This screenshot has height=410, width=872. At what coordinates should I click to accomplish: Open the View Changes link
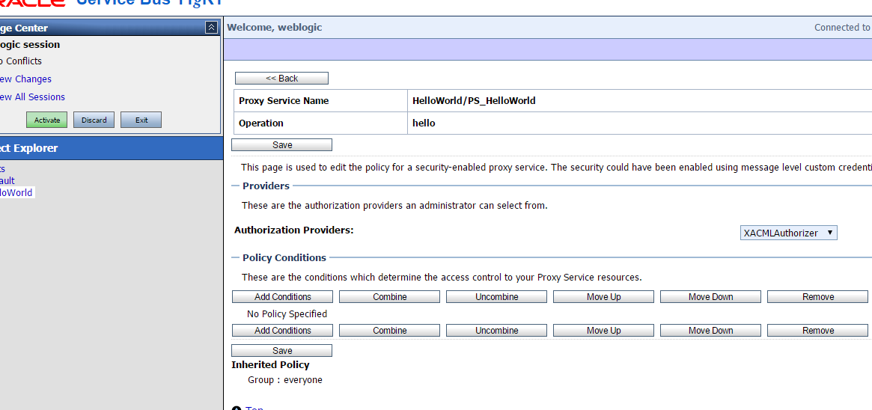[25, 79]
